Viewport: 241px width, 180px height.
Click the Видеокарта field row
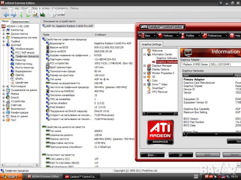(x=88, y=43)
